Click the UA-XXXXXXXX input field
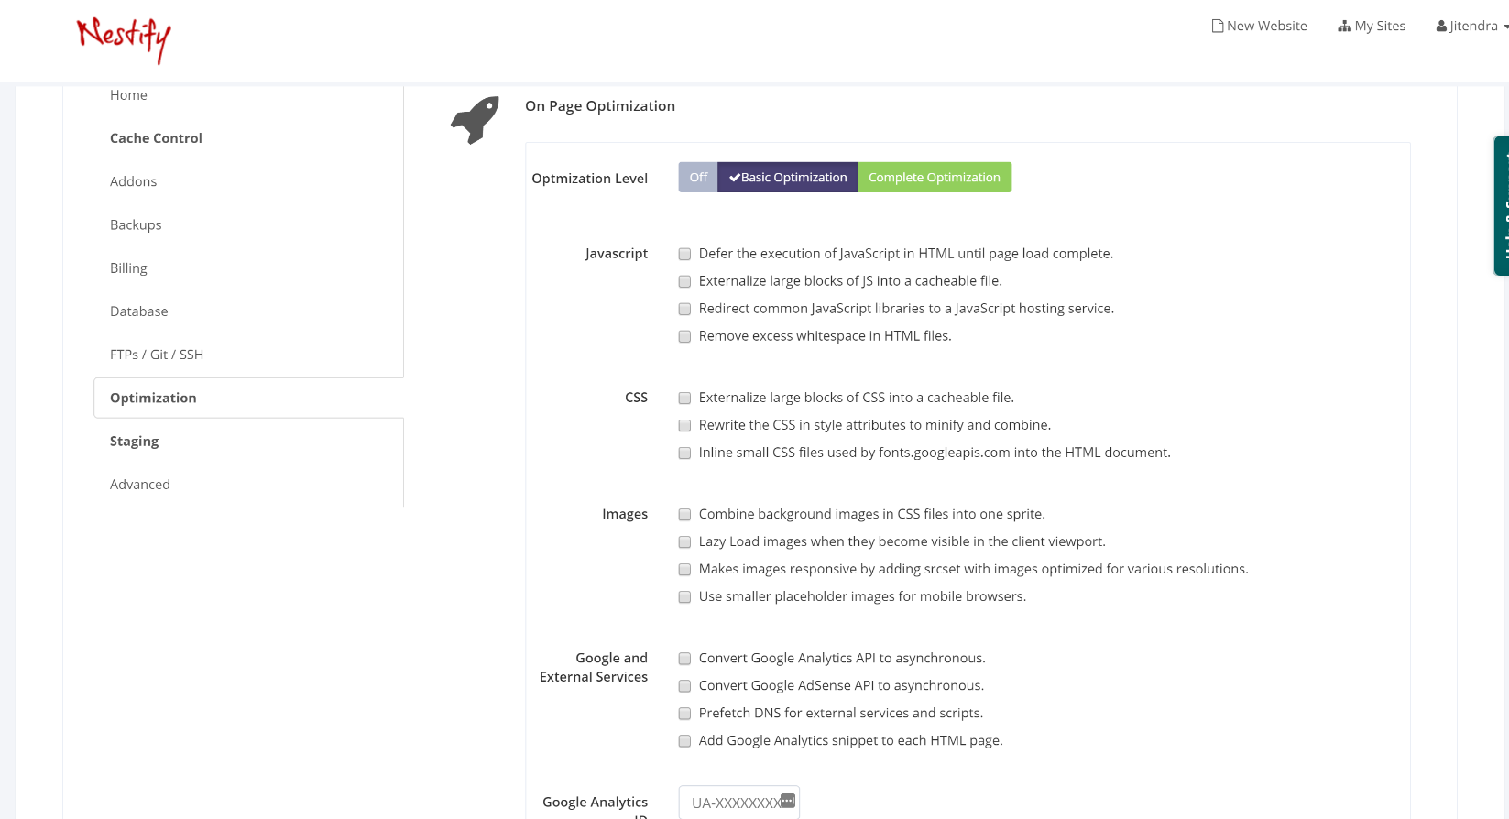Image resolution: width=1509 pixels, height=819 pixels. 733,802
